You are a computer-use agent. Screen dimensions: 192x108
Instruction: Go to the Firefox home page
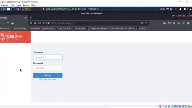13,23
